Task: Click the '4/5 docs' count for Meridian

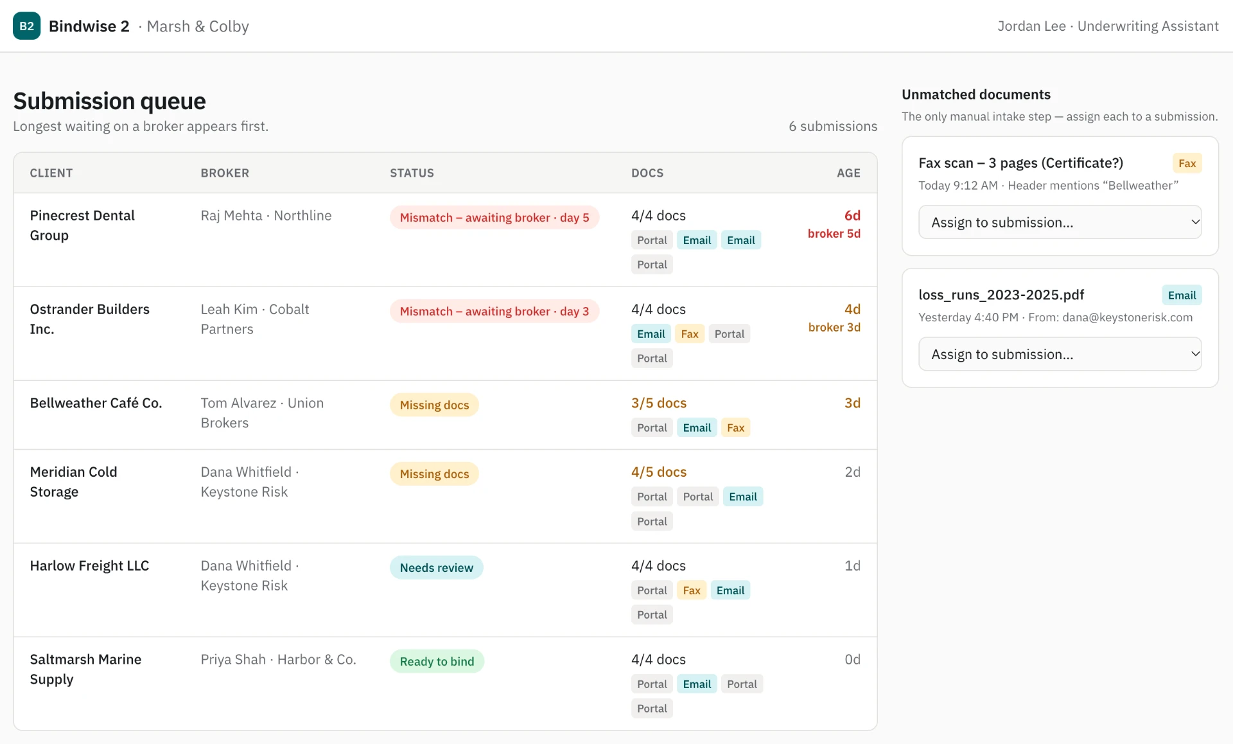Action: pos(659,472)
